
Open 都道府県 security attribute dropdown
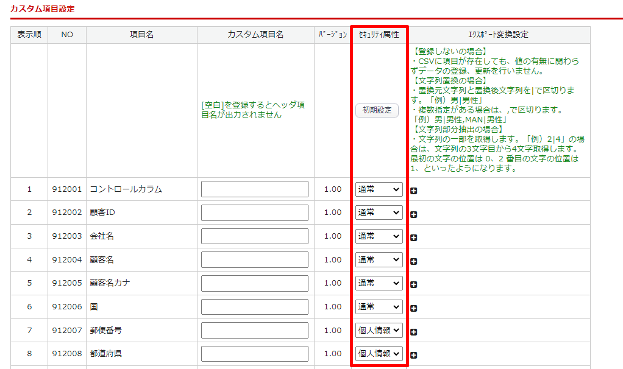379,353
